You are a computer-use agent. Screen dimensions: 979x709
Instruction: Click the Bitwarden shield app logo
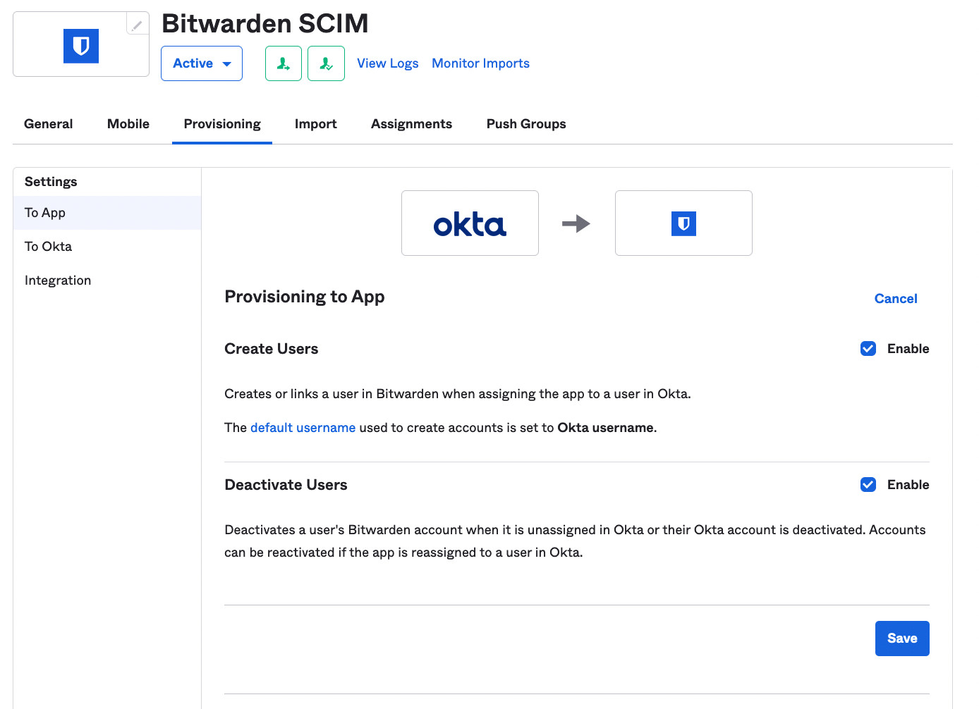pyautogui.click(x=81, y=47)
